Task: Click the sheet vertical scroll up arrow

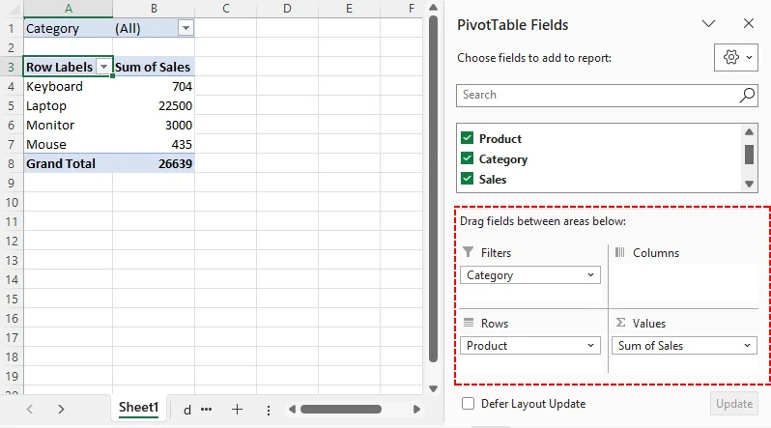Action: point(433,8)
